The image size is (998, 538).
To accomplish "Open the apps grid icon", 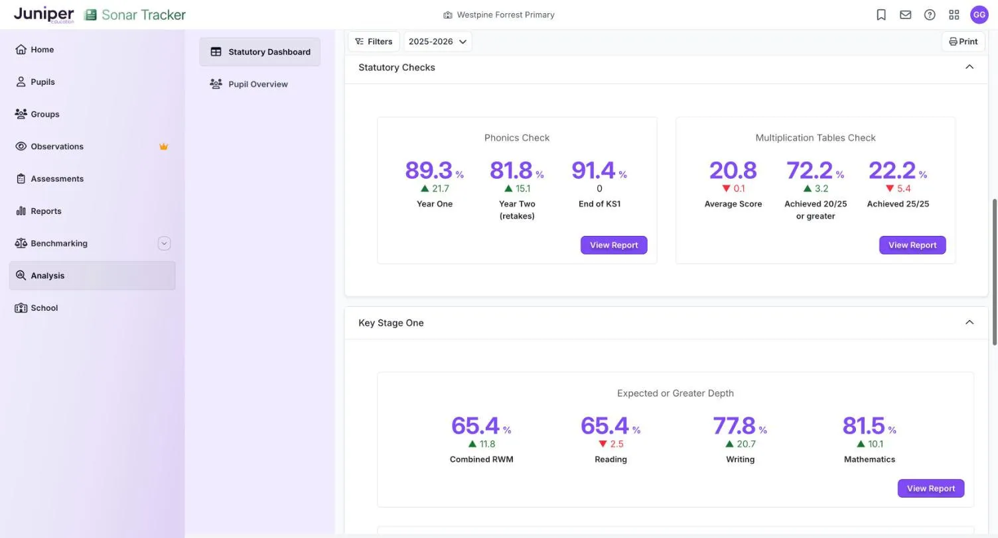I will pos(954,15).
